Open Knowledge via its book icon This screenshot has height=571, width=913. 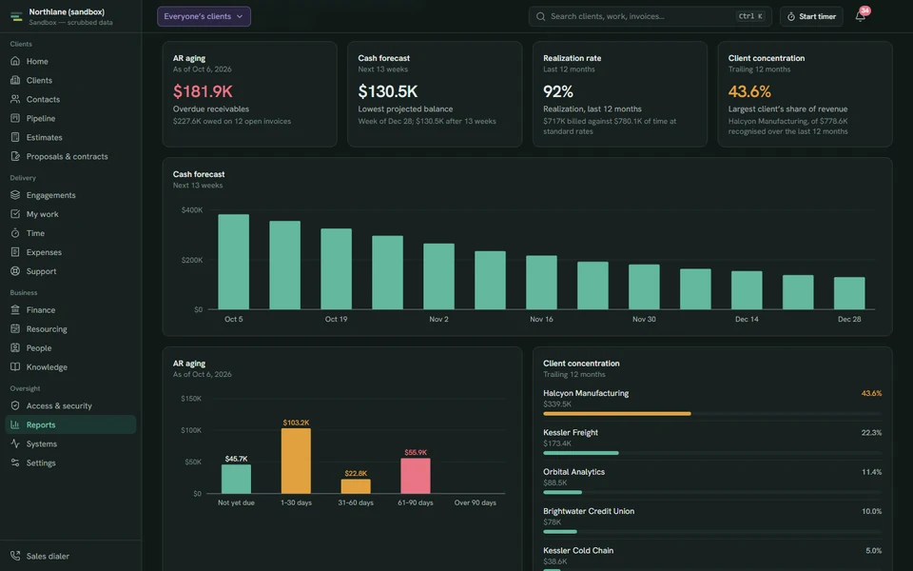pyautogui.click(x=15, y=367)
